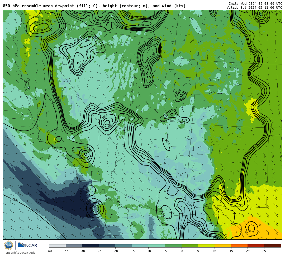Click the -40 to -35 color swatch in the colorbar
Image resolution: width=285 pixels, height=256 pixels.
coord(58,246)
